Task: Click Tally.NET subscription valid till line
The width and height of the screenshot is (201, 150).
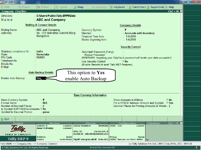Action: [x=91, y=139]
